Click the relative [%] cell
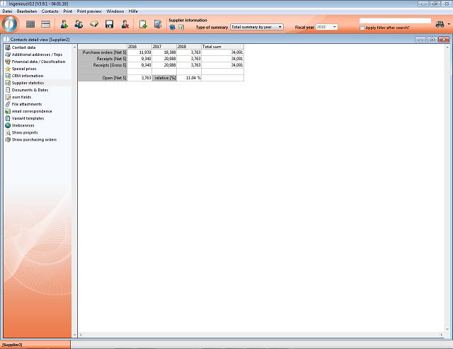453x349 pixels. tap(164, 78)
